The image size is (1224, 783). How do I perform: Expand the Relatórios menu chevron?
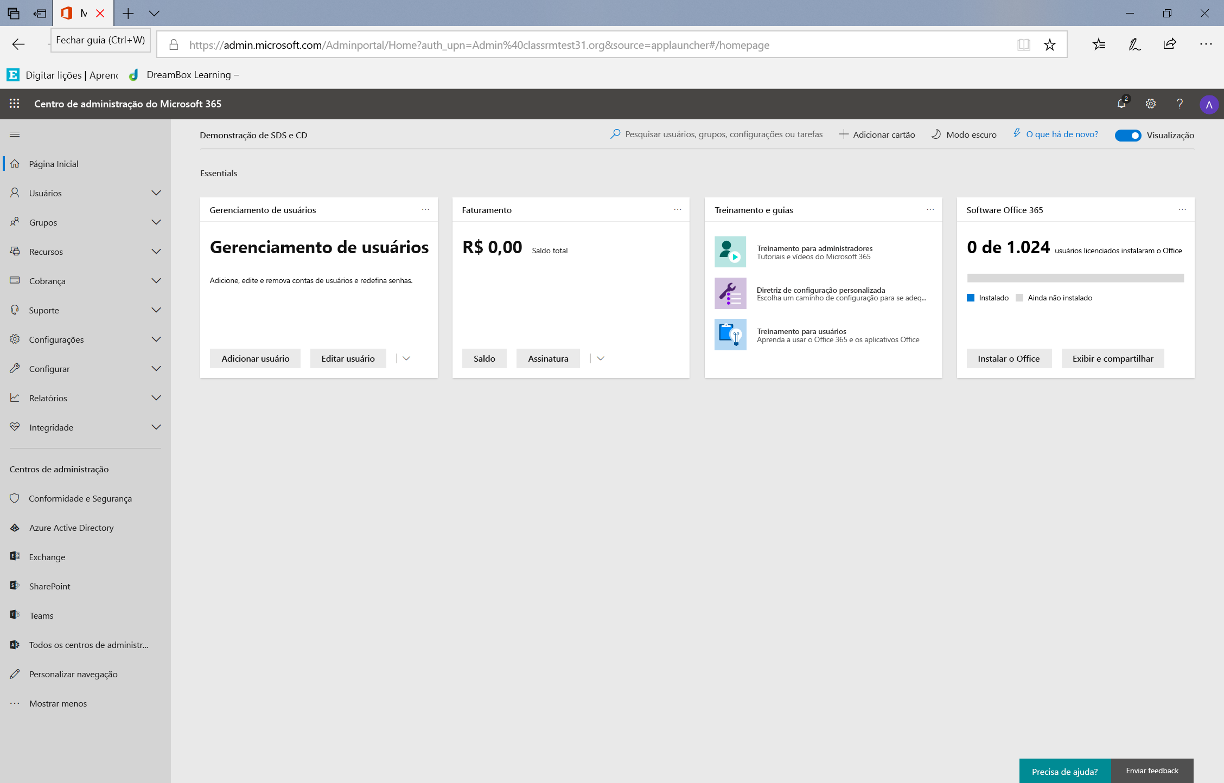(156, 398)
